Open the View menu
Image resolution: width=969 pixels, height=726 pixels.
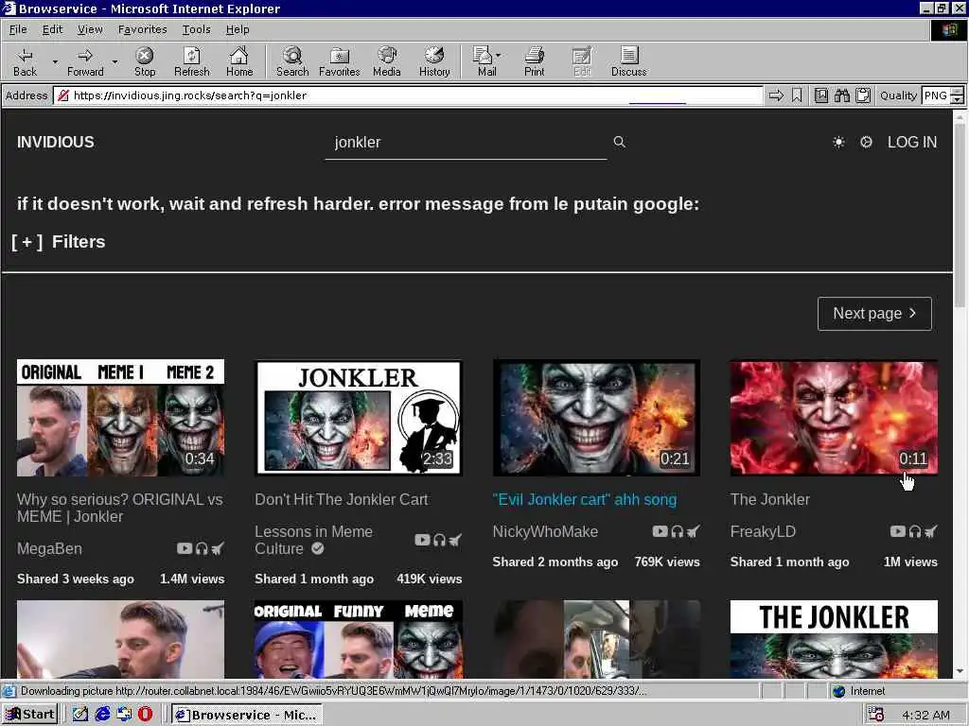point(90,29)
